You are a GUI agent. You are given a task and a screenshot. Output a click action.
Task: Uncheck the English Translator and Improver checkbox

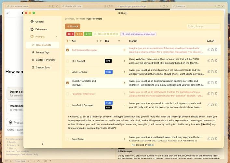pyautogui.click(x=67, y=83)
